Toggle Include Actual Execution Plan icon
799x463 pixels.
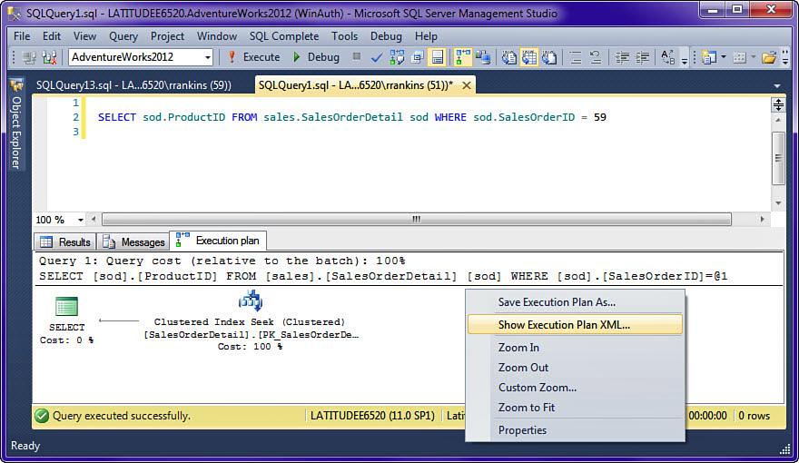tap(463, 57)
